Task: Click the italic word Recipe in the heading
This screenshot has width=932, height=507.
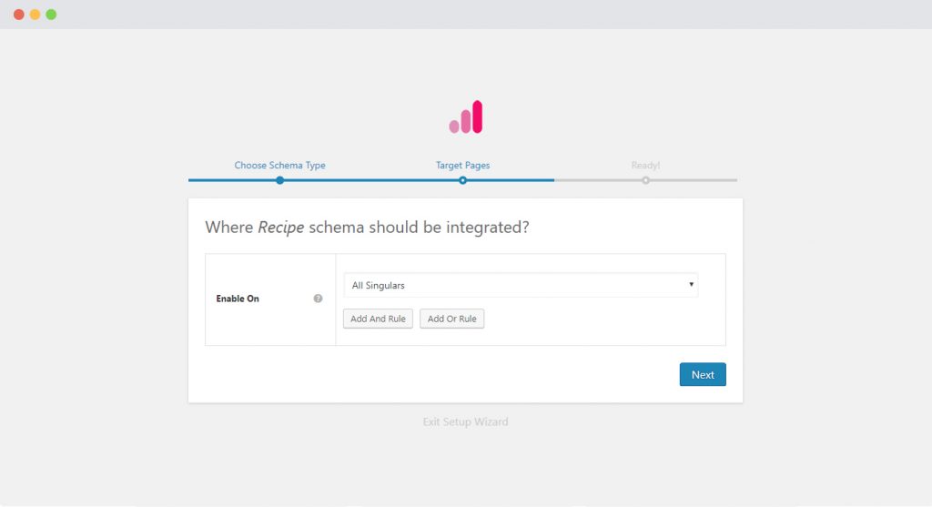Action: (280, 228)
